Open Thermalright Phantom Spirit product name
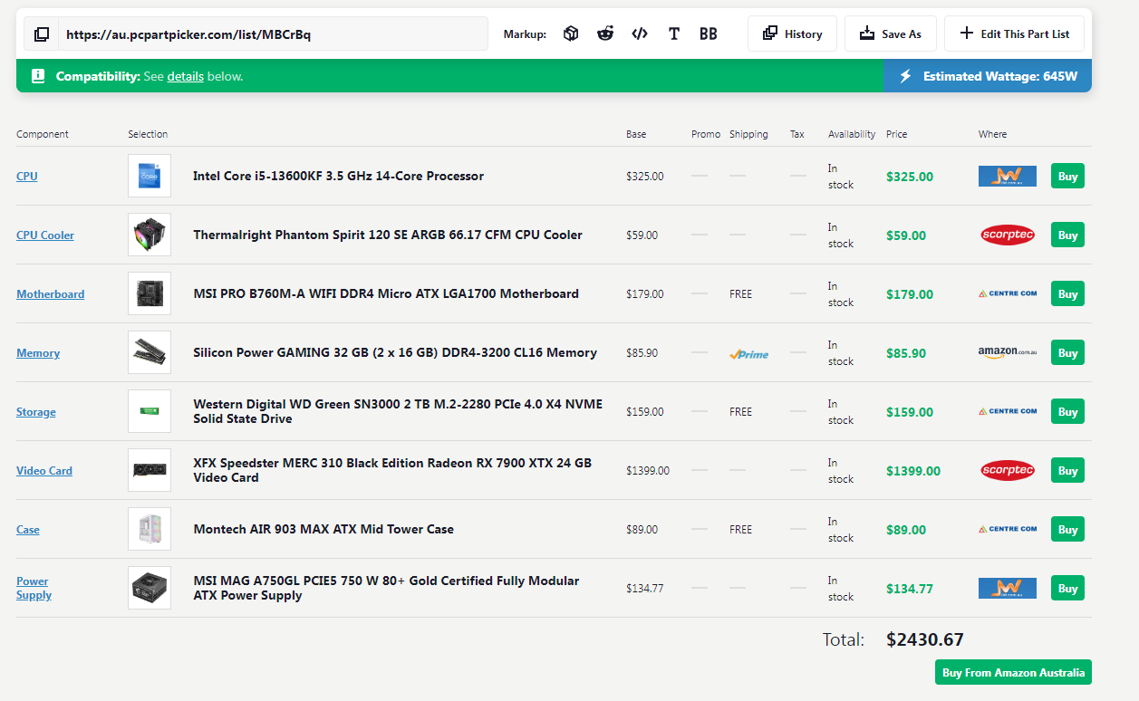 point(388,235)
